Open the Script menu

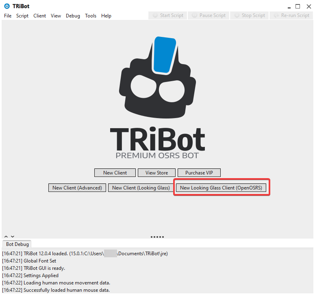click(22, 16)
